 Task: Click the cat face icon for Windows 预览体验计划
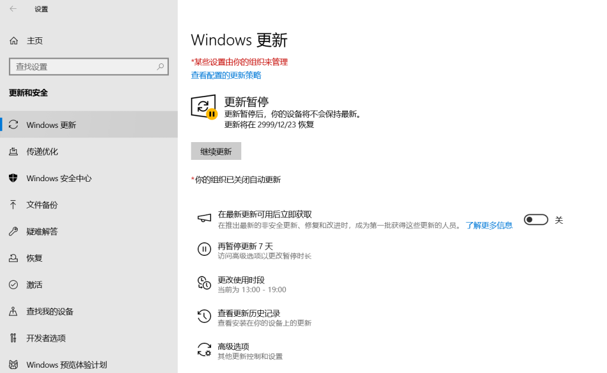(x=14, y=365)
